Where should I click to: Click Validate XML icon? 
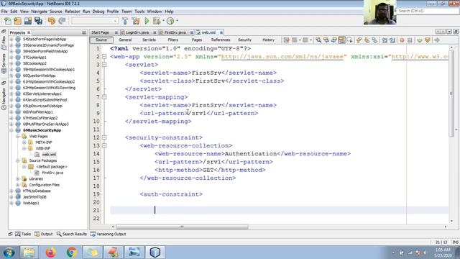[x=428, y=40]
